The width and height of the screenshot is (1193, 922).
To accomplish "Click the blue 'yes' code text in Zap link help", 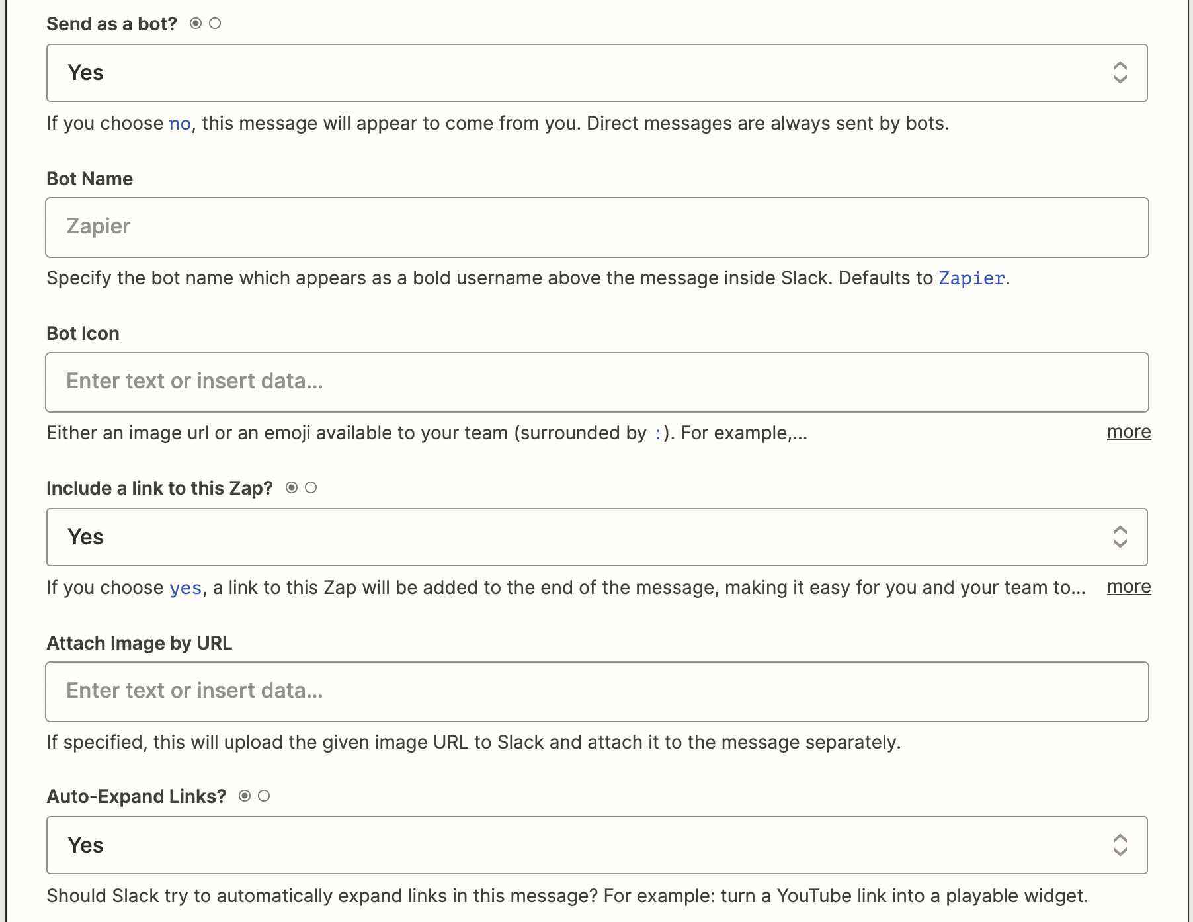I will (x=186, y=589).
